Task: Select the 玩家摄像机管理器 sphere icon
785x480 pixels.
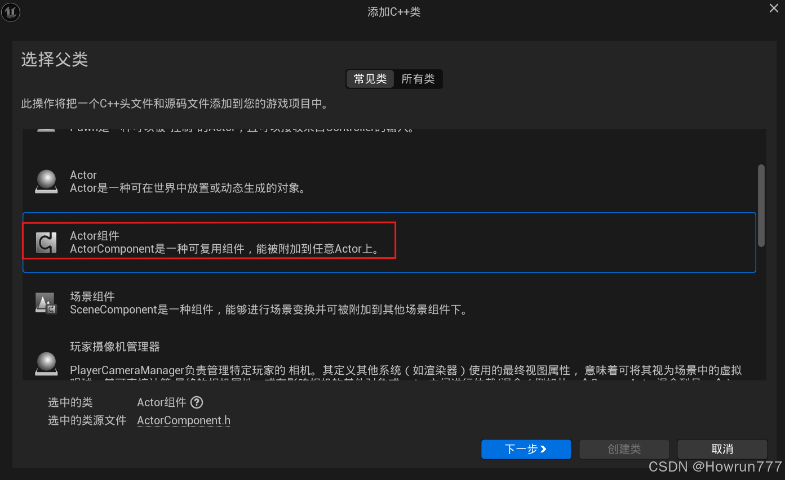Action: (x=47, y=364)
